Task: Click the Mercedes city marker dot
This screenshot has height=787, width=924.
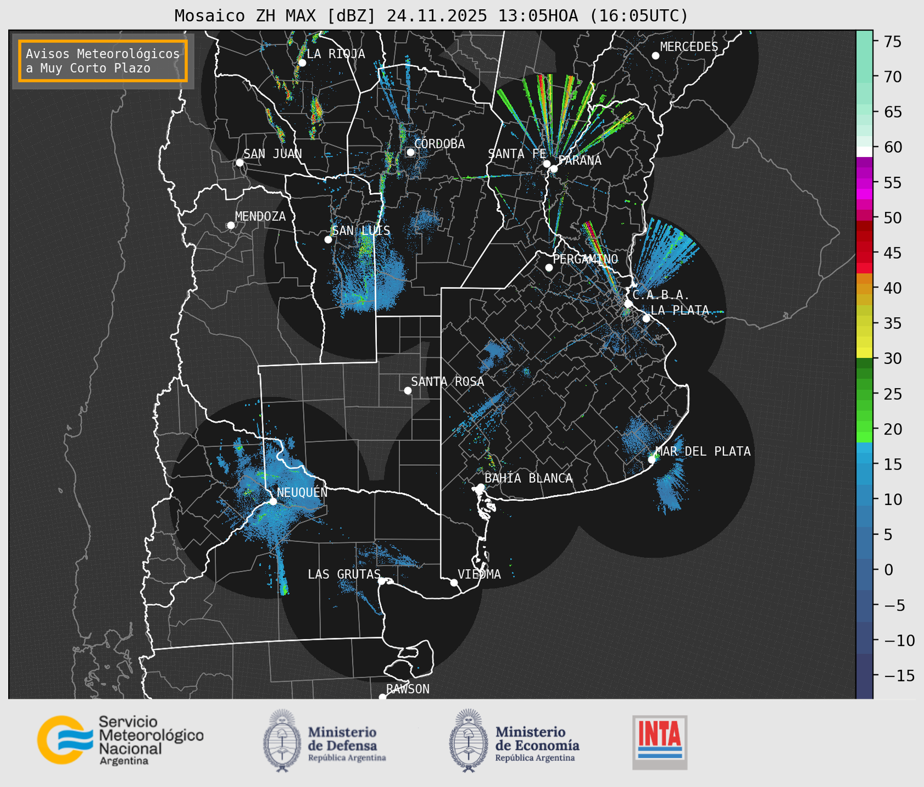Action: 656,56
